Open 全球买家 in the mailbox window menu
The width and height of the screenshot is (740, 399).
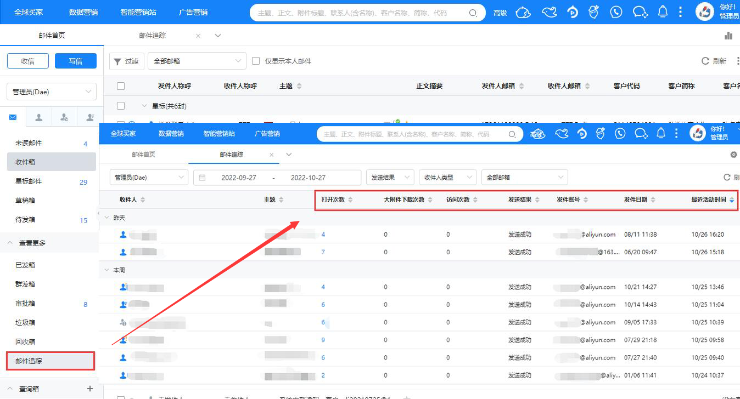29,12
